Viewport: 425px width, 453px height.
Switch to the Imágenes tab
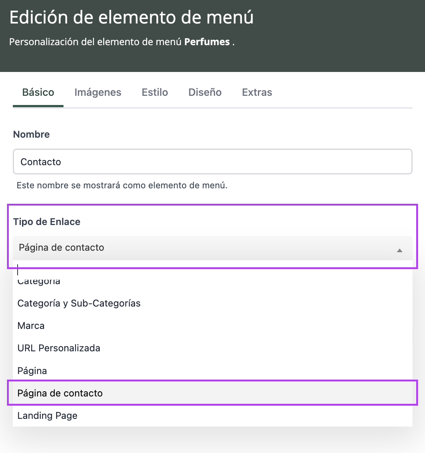point(98,93)
